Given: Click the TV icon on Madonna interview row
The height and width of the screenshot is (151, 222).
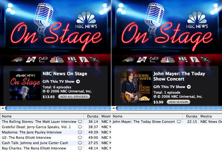Looking at the screenshot, I should click(x=80, y=132).
